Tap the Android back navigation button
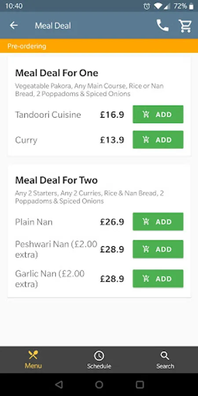Viewport: 198px width, 396px height. tap(59, 385)
